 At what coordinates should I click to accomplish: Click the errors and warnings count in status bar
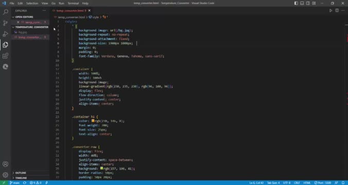coord(36,183)
